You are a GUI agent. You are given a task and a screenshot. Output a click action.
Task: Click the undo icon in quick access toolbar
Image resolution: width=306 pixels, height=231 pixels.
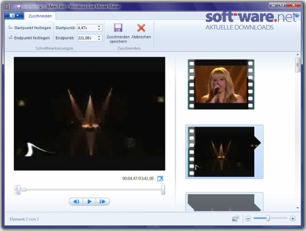click(x=26, y=7)
